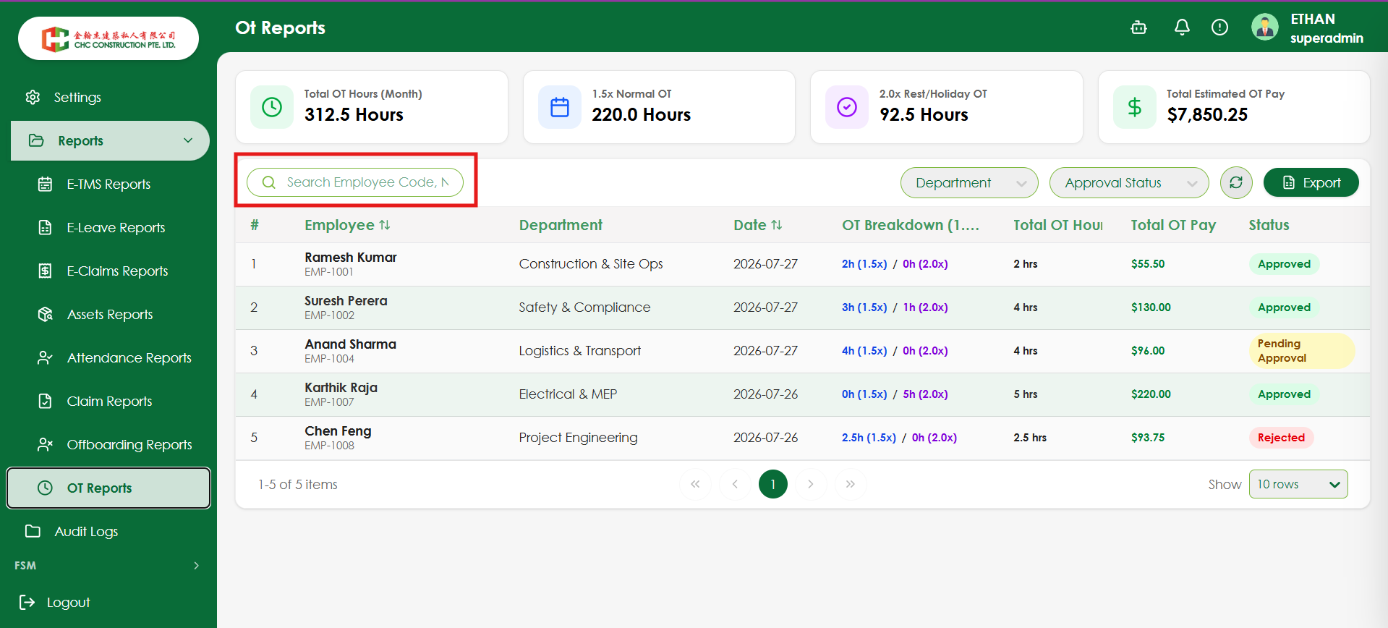Click the calendar icon on 1.5x Normal OT card
Viewport: 1388px width, 628px height.
560,107
